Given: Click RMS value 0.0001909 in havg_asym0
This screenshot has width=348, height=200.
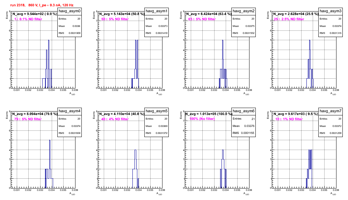Looking at the screenshot, I should click(74, 33).
